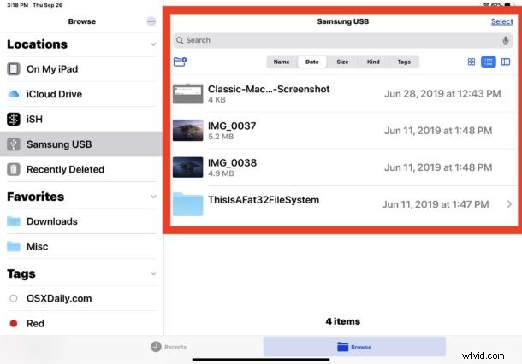This screenshot has height=364, width=522.
Task: Sort files by Name
Action: 282,62
